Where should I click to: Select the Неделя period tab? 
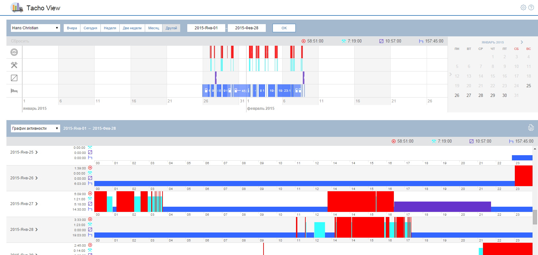tap(110, 28)
